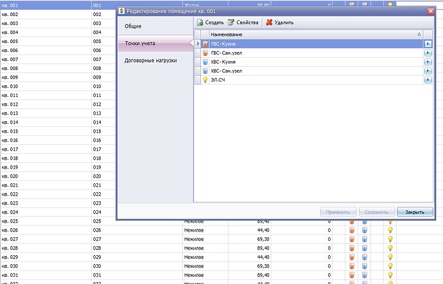The height and width of the screenshot is (284, 443).
Task: Click the arrow button in ХВС-Сан.узел row
Action: point(428,71)
